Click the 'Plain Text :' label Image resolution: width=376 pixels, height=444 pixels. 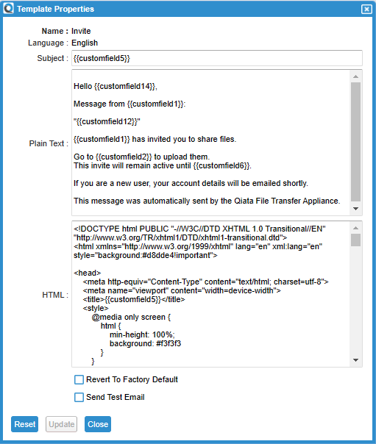coord(49,143)
